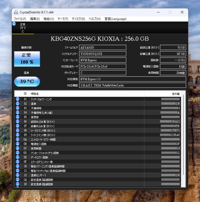This screenshot has width=200, height=202.
Task: Open the ディスク(D) menu
Action: click(x=78, y=19)
